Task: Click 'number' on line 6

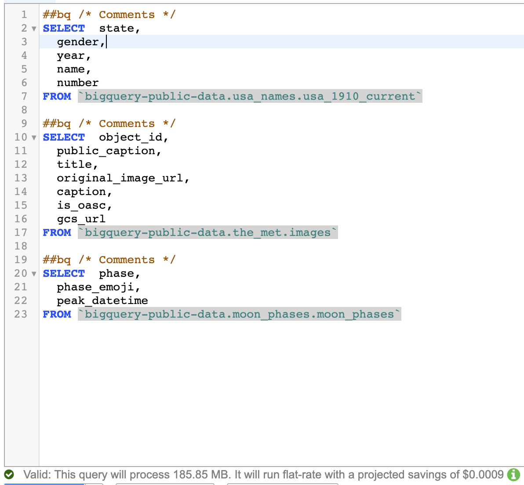Action: pyautogui.click(x=77, y=83)
